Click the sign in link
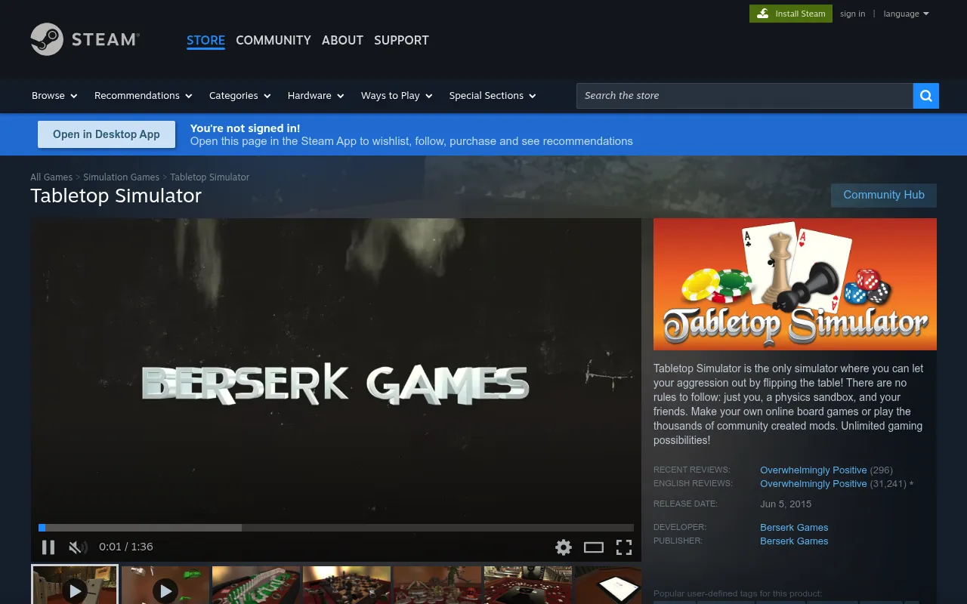967x604 pixels. click(853, 14)
